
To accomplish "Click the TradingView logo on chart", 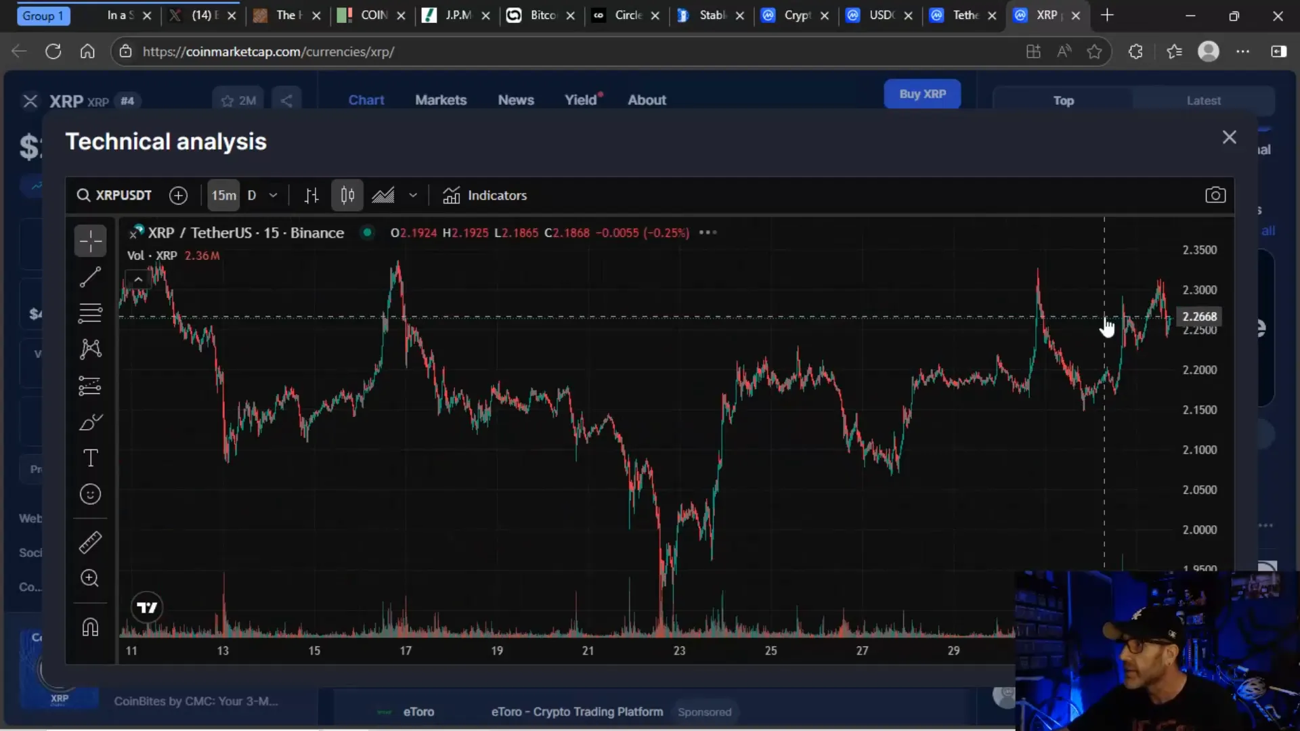I will 147,608.
